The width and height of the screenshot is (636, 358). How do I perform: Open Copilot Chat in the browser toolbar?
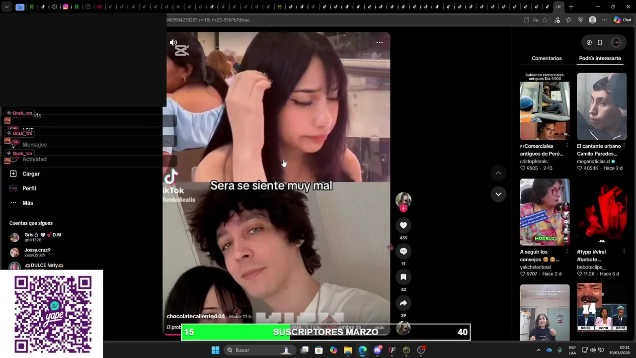(622, 20)
